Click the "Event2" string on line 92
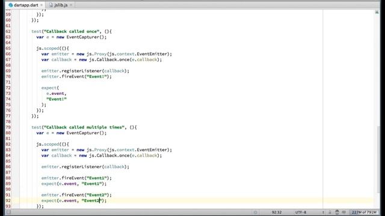The height and width of the screenshot is (216, 385). [x=91, y=200]
